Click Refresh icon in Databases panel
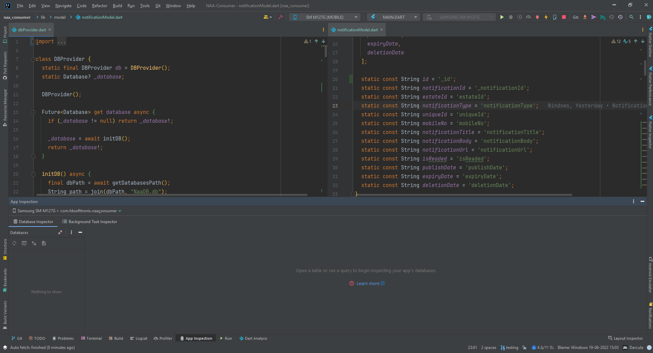653x353 pixels. (x=14, y=243)
